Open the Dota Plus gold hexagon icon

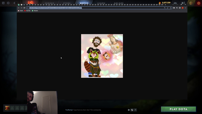tap(191, 3)
